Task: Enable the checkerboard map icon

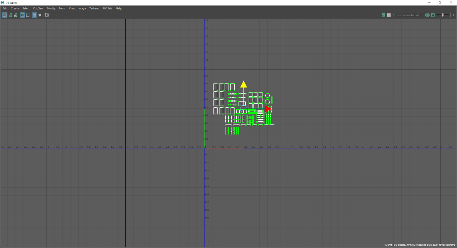Action: coord(389,15)
